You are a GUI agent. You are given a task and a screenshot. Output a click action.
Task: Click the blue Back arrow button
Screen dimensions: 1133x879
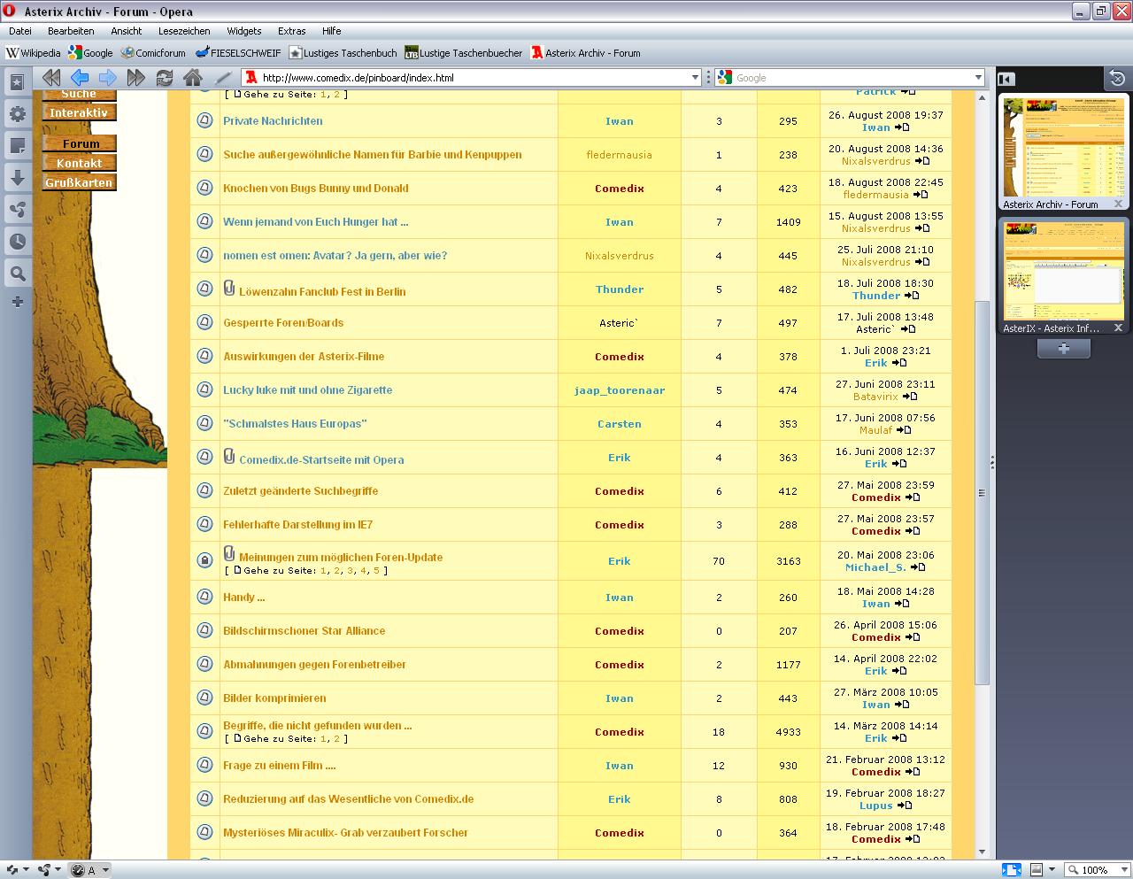point(80,78)
